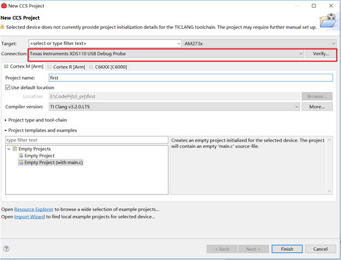Select the Empty Project template icon
The height and width of the screenshot is (260, 341).
21,156
